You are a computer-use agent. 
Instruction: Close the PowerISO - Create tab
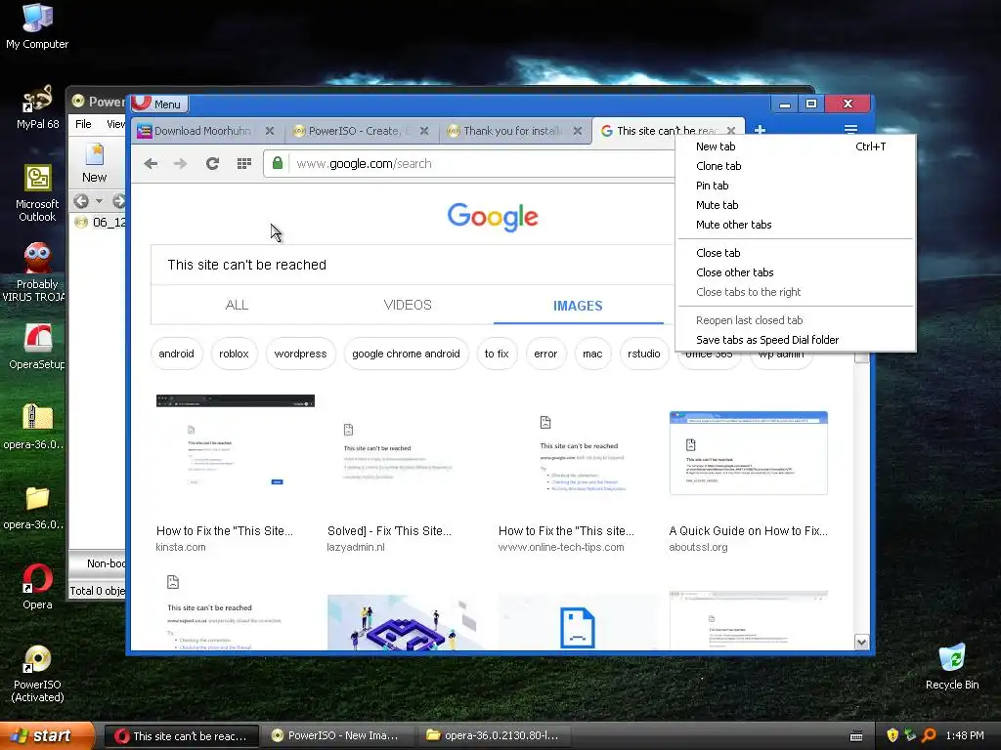click(424, 131)
